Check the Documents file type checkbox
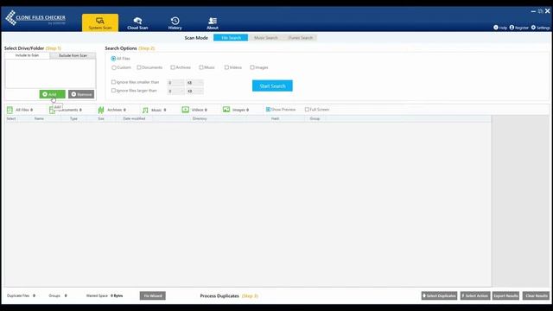This screenshot has width=553, height=311. pos(139,67)
